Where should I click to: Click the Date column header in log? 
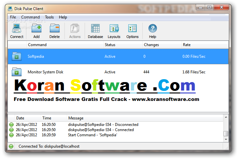pos(28,118)
